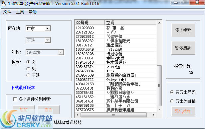The image size is (205, 129).
Task: Select the row 245458334 Anne
Action: (x=116, y=71)
